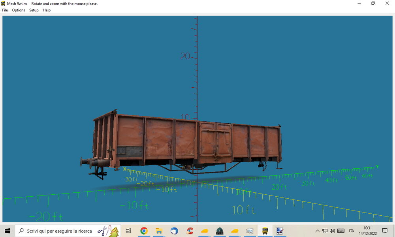Click the volume speaker icon in tray
The image size is (395, 237).
coord(332,231)
